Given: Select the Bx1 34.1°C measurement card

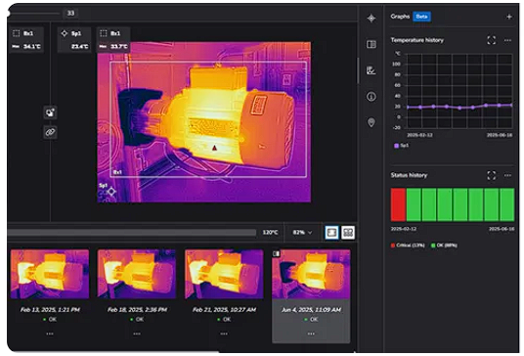Looking at the screenshot, I should click(x=26, y=40).
